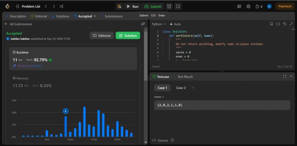Go to next problem arrow
The width and height of the screenshot is (297, 146).
tap(54, 6)
